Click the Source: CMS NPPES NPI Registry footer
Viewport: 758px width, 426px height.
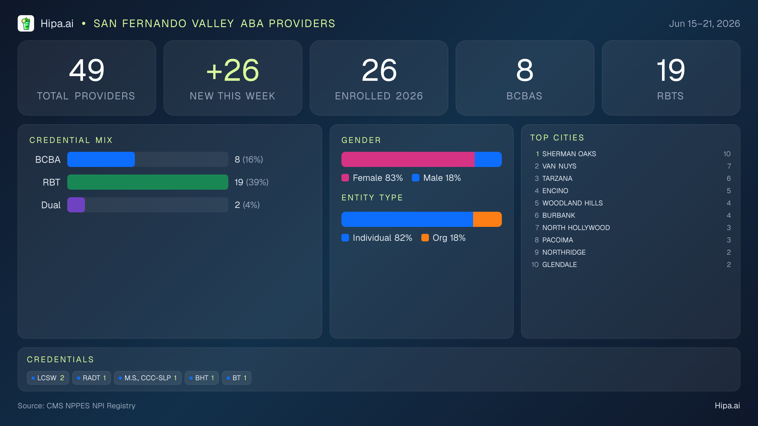[76, 405]
